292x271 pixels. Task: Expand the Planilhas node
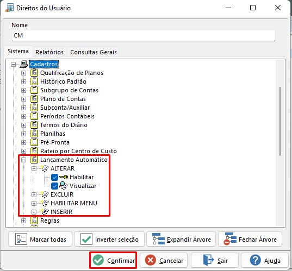(23, 134)
